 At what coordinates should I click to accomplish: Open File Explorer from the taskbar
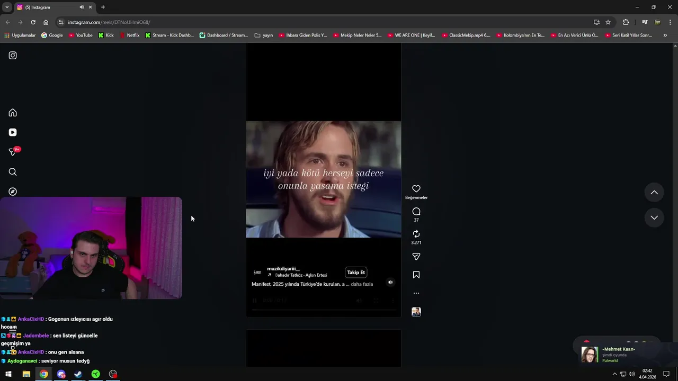click(x=26, y=374)
